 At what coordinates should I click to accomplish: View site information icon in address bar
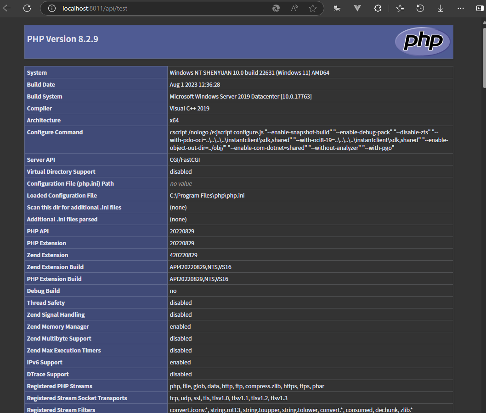(52, 8)
